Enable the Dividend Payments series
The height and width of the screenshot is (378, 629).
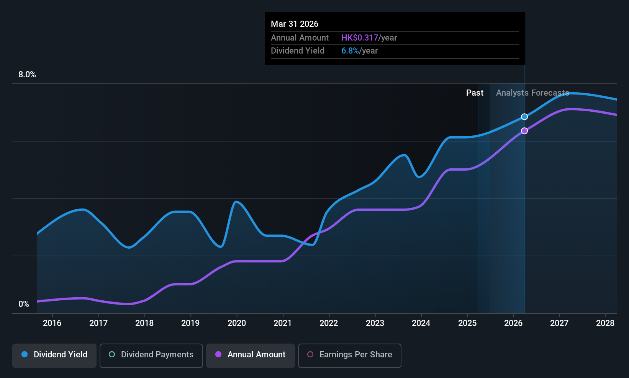(151, 355)
